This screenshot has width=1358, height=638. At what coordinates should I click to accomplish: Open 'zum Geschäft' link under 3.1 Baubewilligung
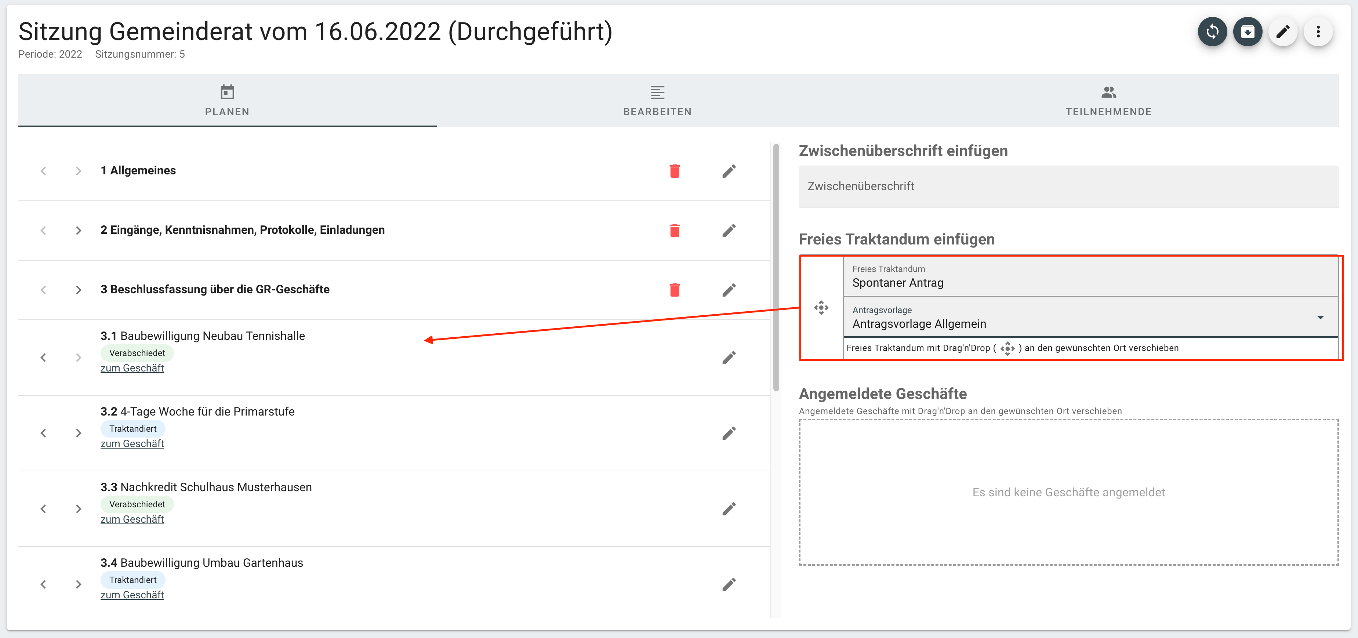pos(132,368)
